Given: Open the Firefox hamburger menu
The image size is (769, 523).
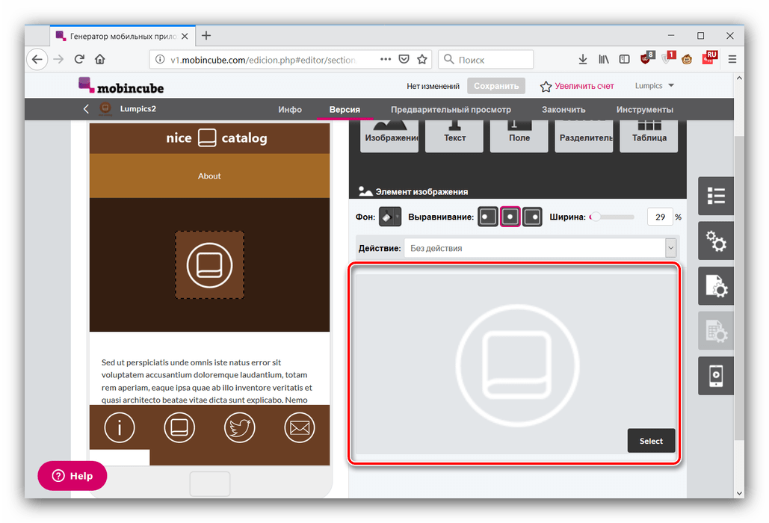Looking at the screenshot, I should (x=732, y=59).
